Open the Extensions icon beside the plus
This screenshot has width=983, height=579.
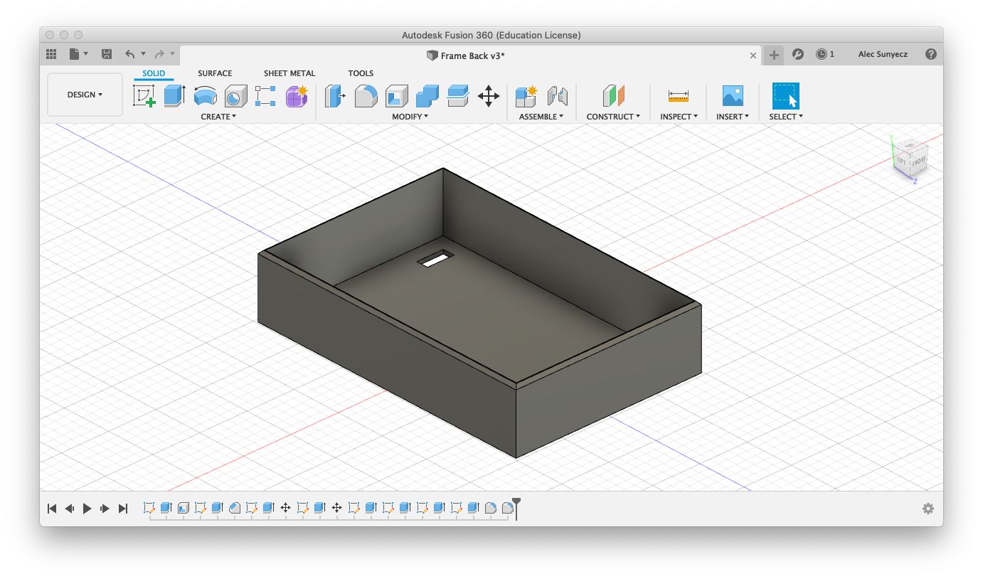pos(798,54)
